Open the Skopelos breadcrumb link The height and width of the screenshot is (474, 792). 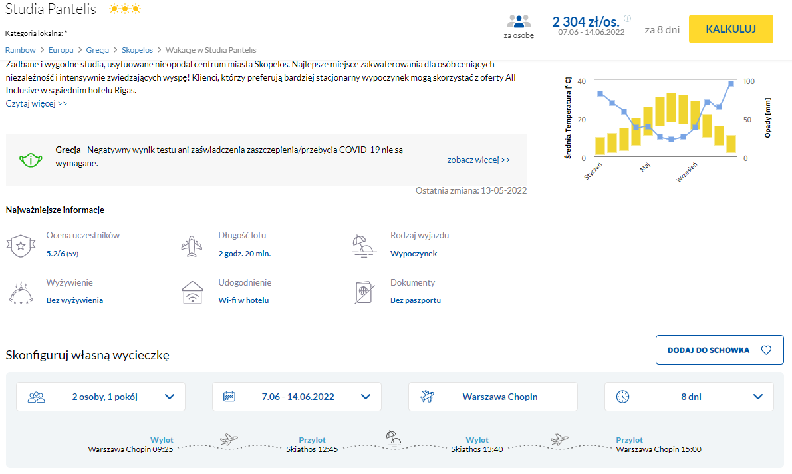[x=137, y=50]
